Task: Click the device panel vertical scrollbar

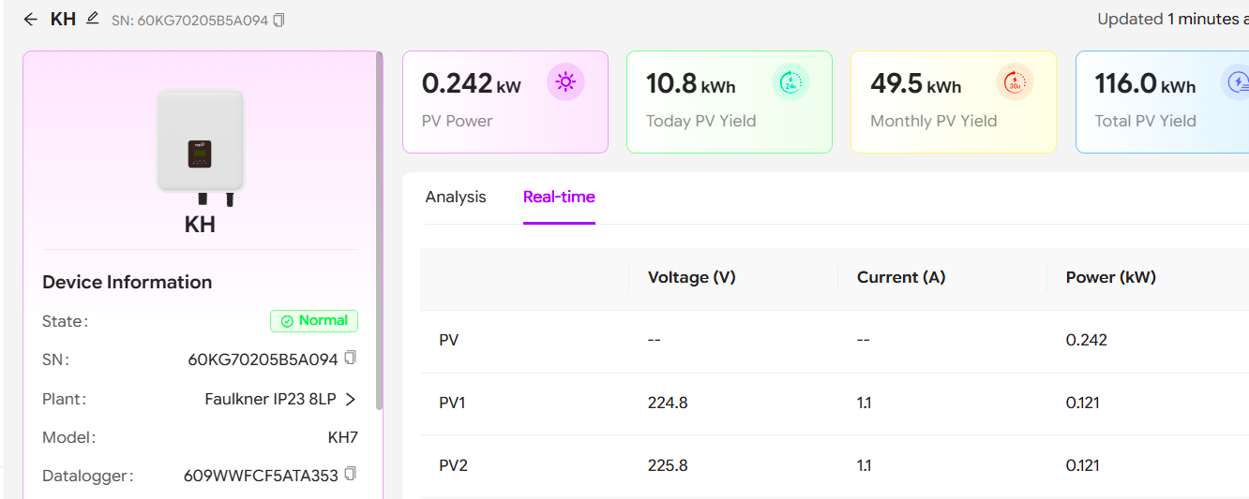Action: tap(379, 234)
